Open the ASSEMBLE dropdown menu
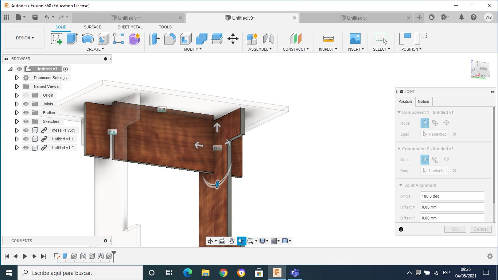 [260, 49]
